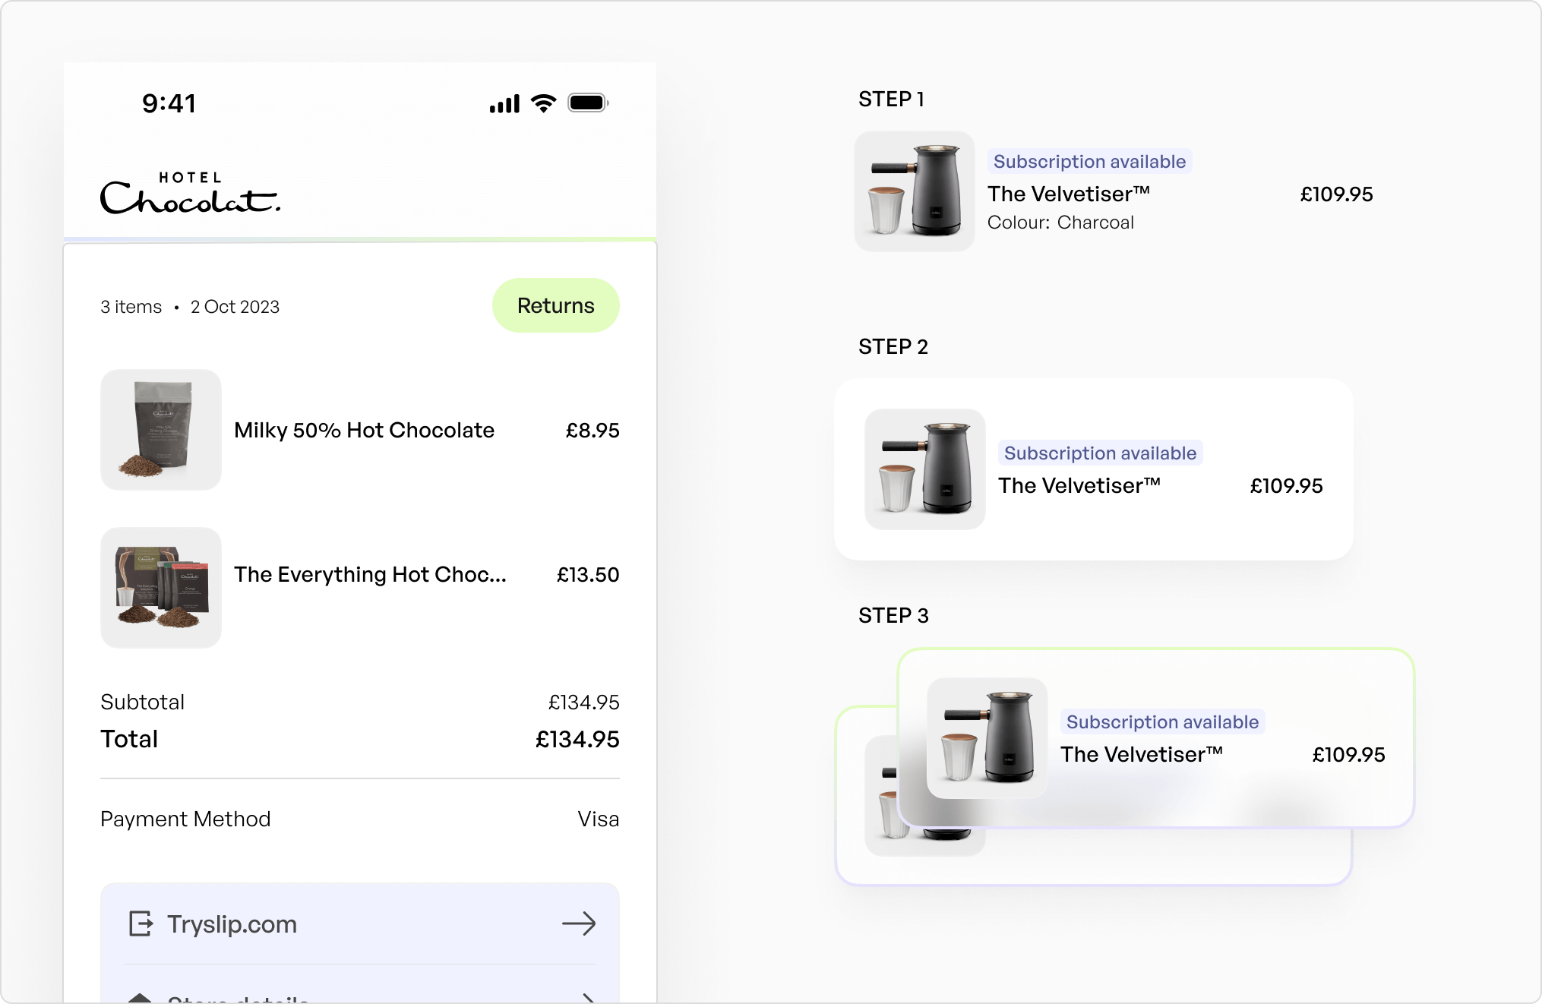Select the Milky 50% Hot Chocolate item name
Screen dimensions: 1542x1004
[364, 430]
